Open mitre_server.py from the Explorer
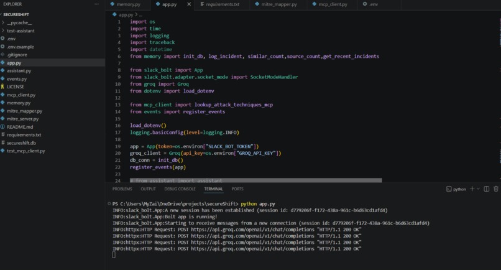The width and height of the screenshot is (501, 270). pyautogui.click(x=22, y=119)
